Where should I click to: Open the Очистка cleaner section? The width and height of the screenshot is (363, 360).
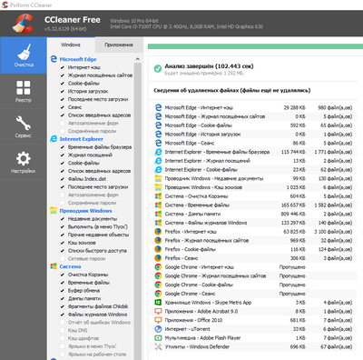pyautogui.click(x=24, y=55)
